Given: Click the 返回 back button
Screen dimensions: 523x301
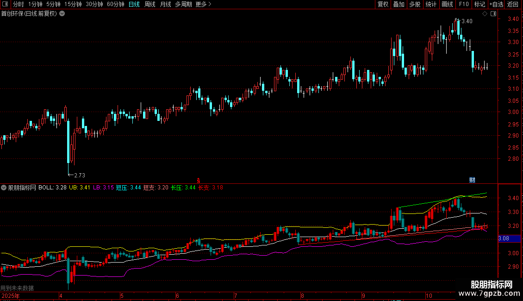Looking at the screenshot, I should pos(513,4).
